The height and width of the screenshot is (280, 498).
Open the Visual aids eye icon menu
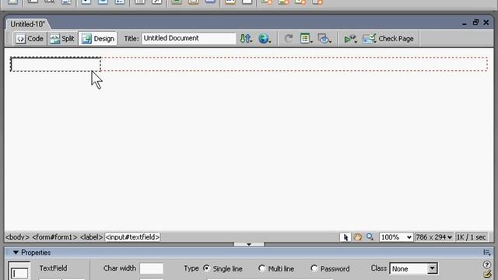click(324, 39)
